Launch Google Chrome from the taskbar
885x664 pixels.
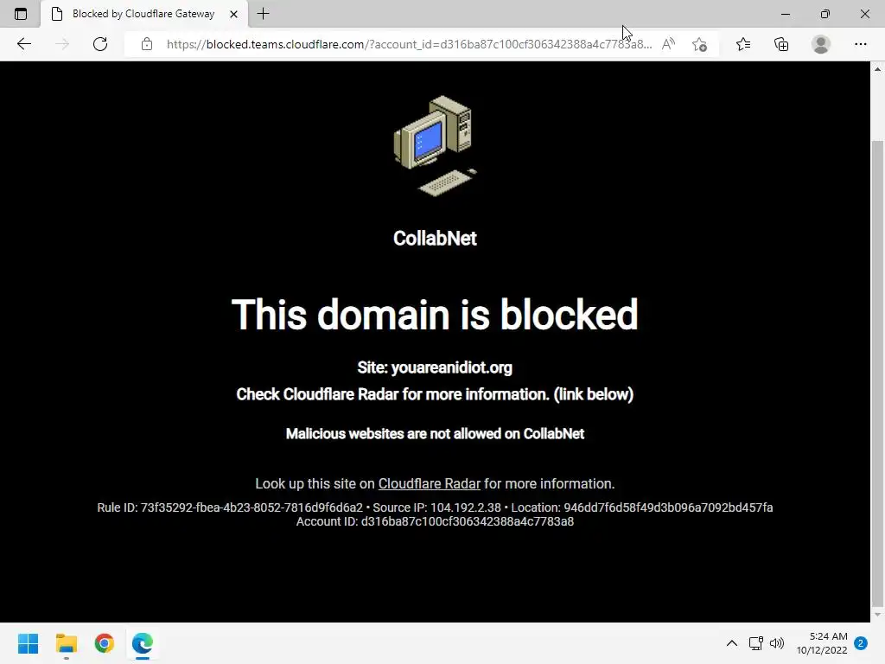coord(105,643)
